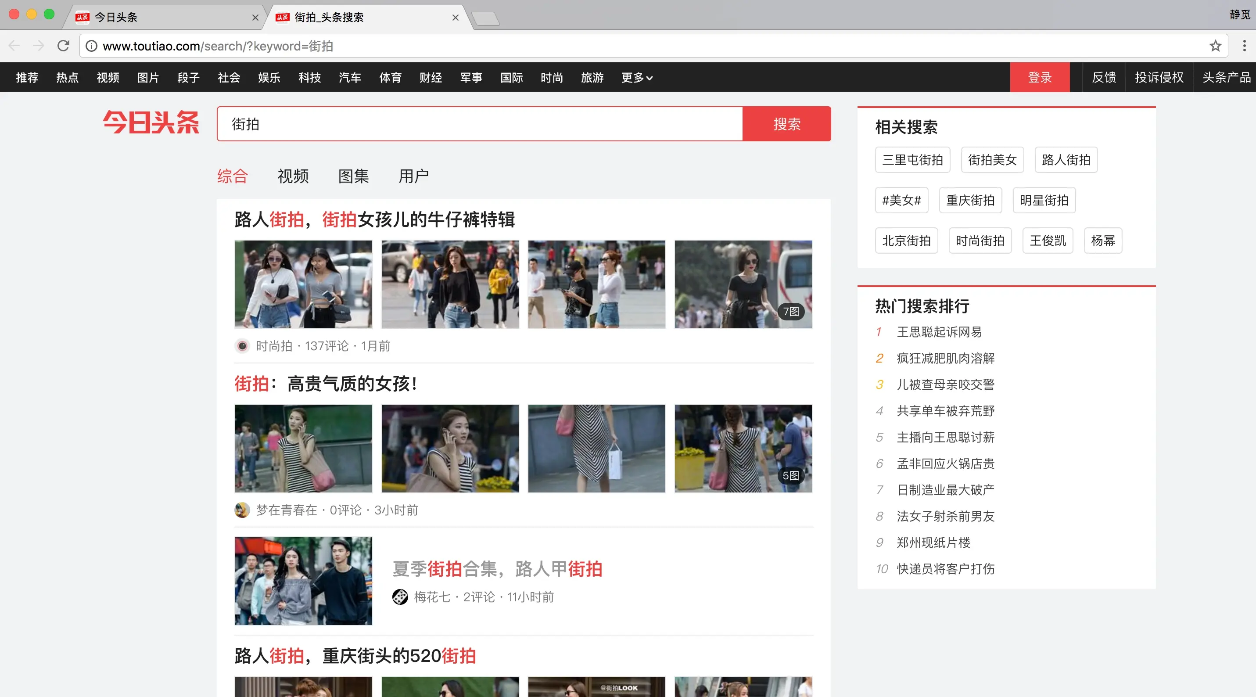
Task: Bookmark this page with the star icon
Action: pyautogui.click(x=1215, y=46)
